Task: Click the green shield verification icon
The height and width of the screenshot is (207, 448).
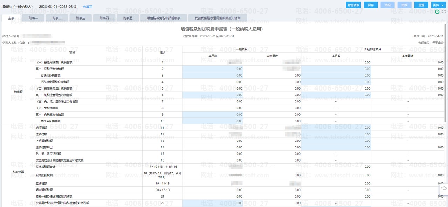Action: [x=437, y=12]
